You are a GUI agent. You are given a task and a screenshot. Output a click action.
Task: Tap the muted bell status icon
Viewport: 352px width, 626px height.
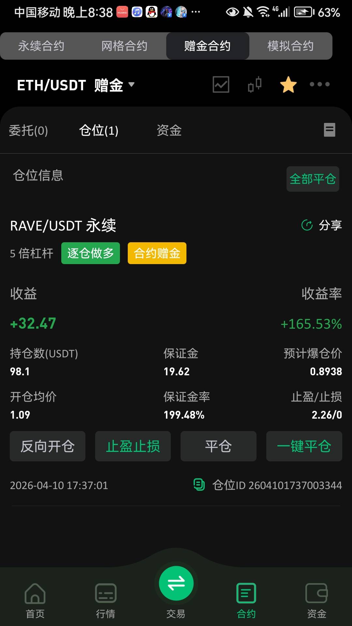tap(248, 12)
